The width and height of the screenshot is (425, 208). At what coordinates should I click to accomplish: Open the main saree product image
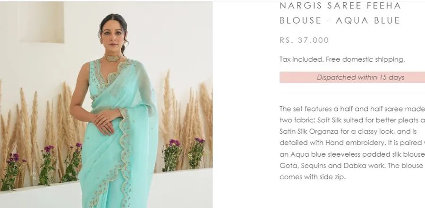click(x=106, y=105)
